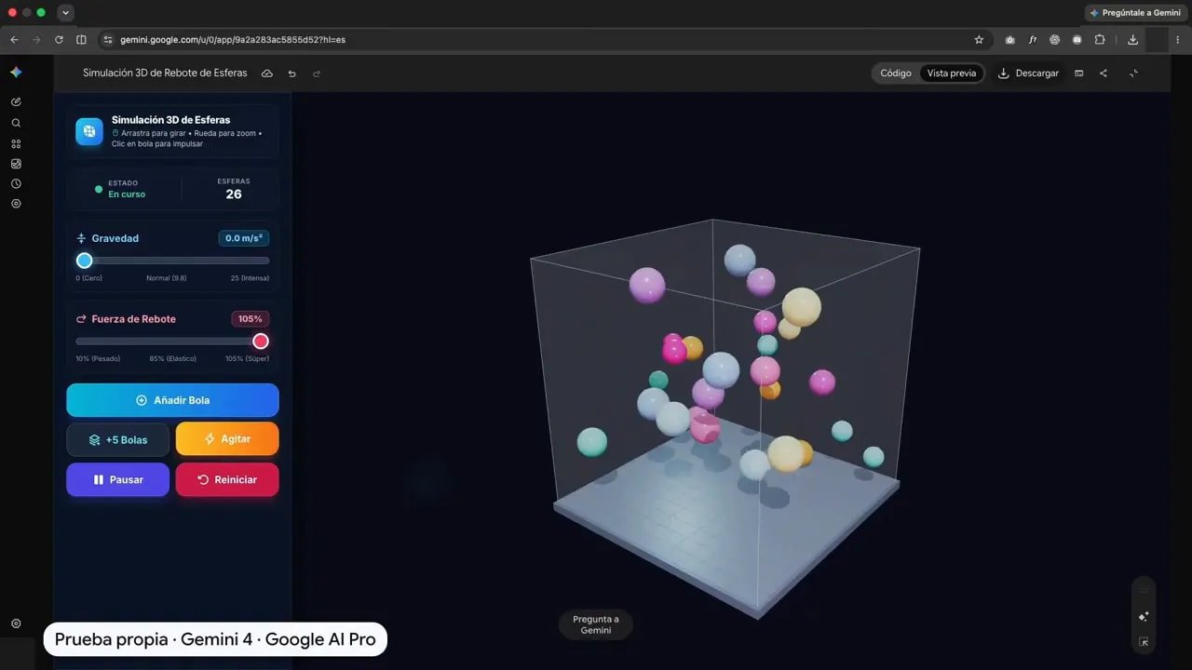Click the Simulación 3D de Rebote de Esferas title
Image resolution: width=1192 pixels, height=670 pixels.
(165, 74)
